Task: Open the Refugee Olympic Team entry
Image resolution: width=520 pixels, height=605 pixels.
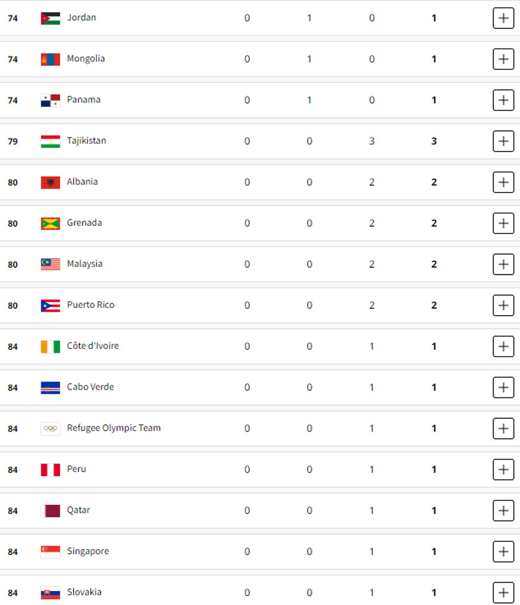Action: tap(114, 428)
